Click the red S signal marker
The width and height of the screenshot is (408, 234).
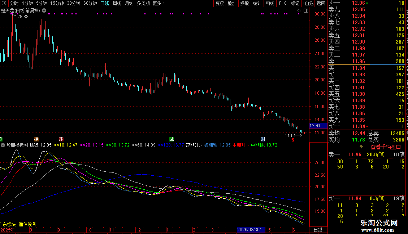pos(293,140)
